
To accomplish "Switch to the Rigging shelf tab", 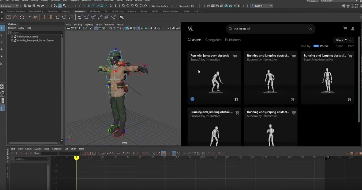I will pos(66,11).
